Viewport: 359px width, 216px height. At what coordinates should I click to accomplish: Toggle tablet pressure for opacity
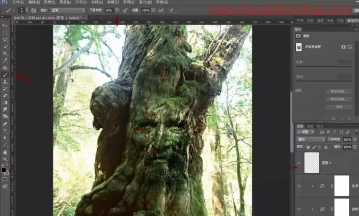125,10
